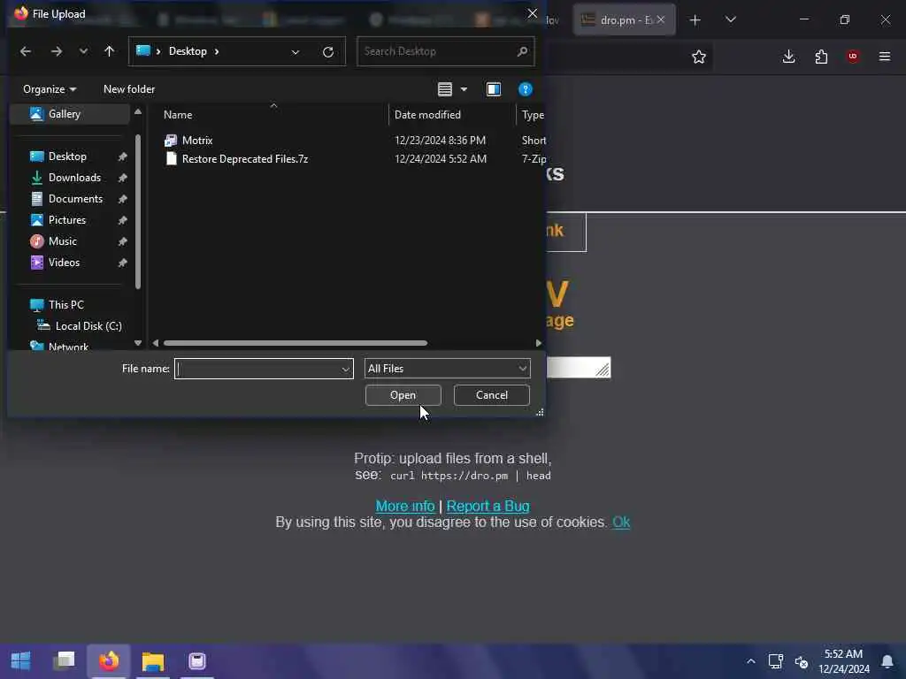Open notifications bell in taskbar
The height and width of the screenshot is (679, 906).
point(887,661)
